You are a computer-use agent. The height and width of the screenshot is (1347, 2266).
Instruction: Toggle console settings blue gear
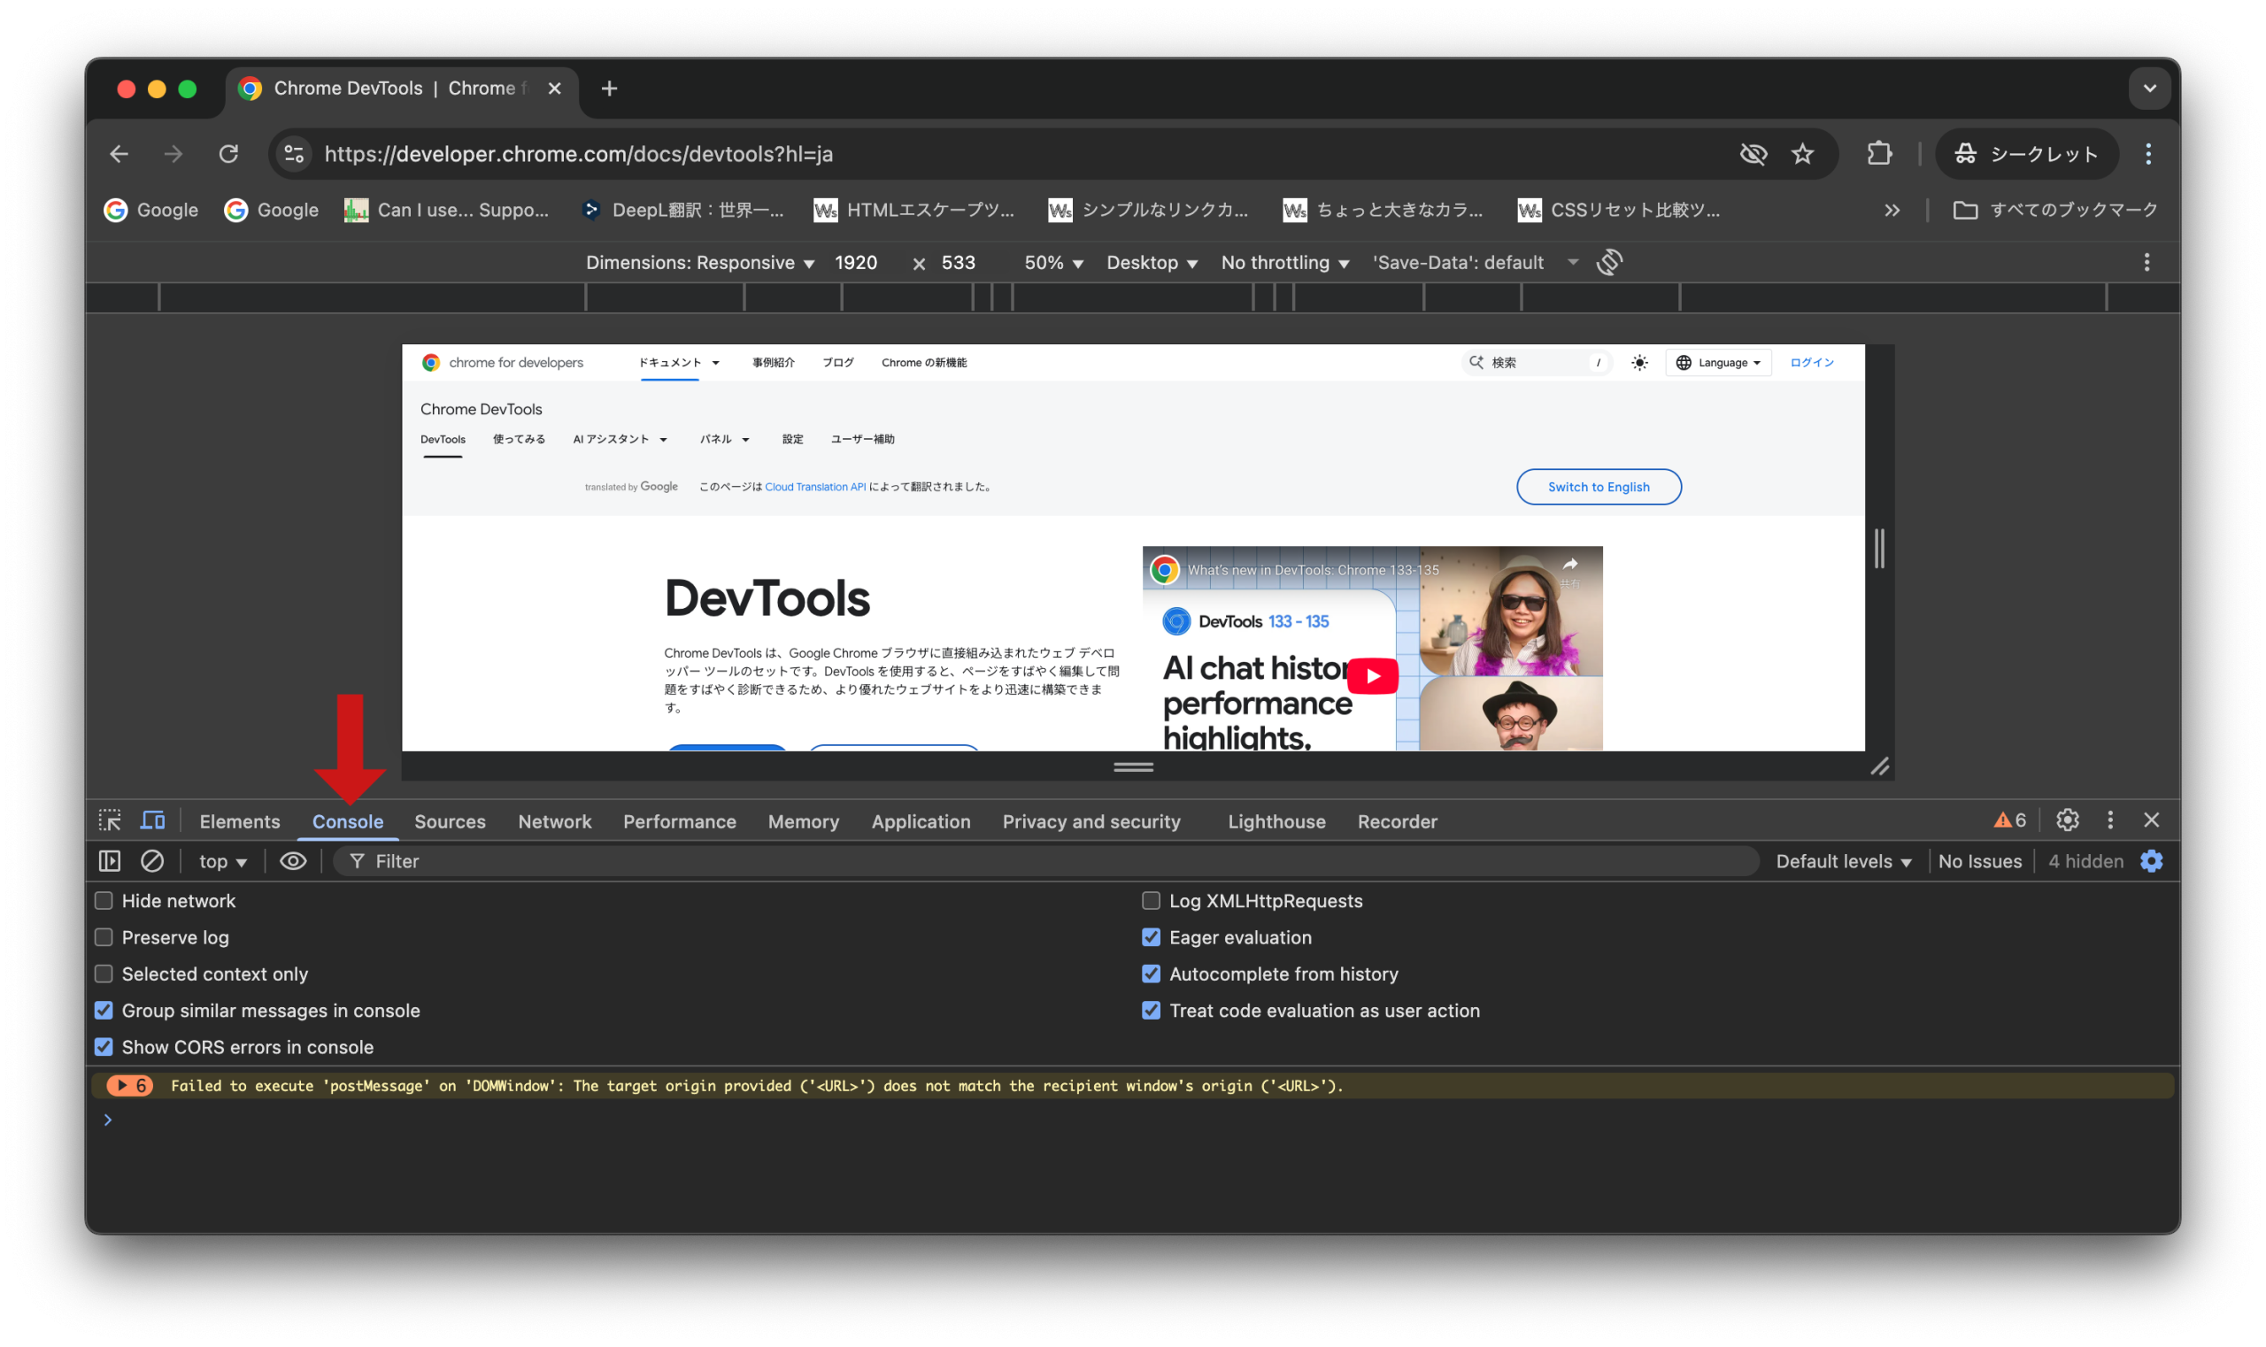click(2151, 860)
